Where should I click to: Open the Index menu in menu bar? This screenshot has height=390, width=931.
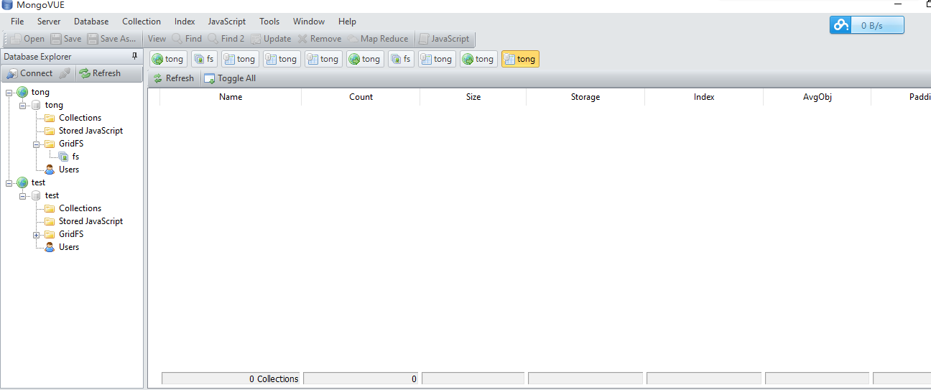point(185,22)
